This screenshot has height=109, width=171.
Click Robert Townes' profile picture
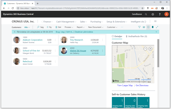coord(17,40)
